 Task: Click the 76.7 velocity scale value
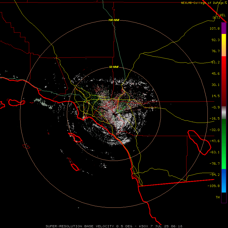point(216,51)
